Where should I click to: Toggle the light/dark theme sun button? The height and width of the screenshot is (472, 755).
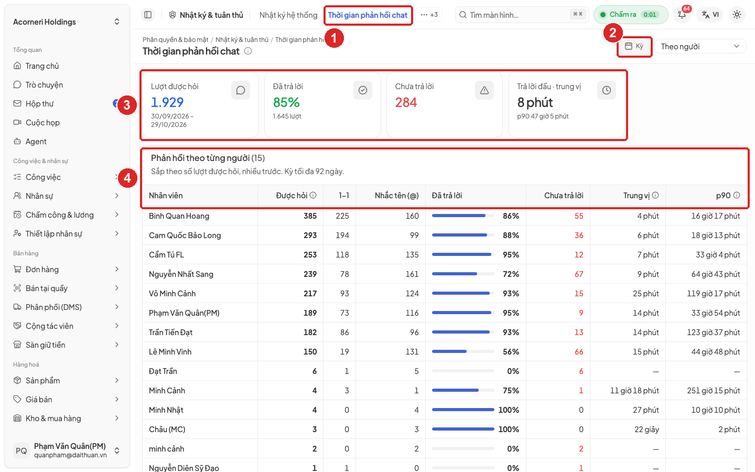click(737, 15)
